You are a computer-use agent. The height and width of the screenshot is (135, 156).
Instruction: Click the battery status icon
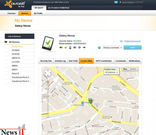pos(61,48)
